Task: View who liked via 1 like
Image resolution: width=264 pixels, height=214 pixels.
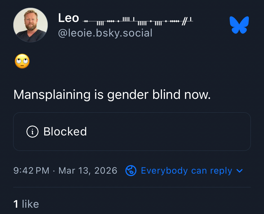Action: click(x=26, y=204)
